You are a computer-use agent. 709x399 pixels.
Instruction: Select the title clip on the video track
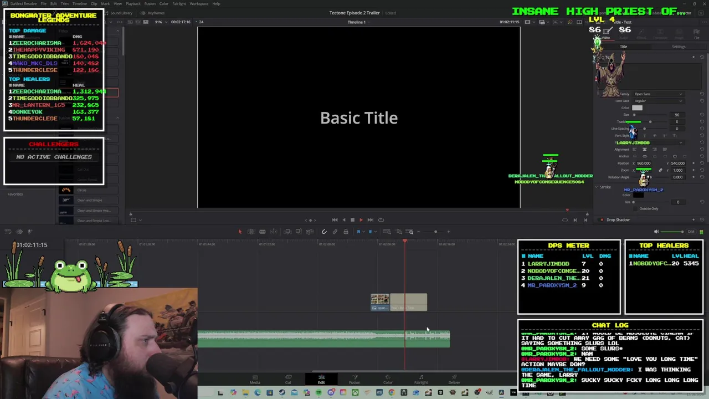409,302
